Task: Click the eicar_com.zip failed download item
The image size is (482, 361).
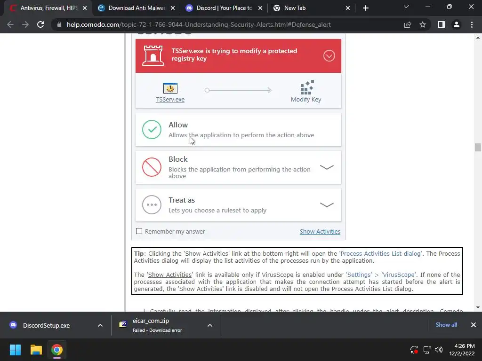Action: [157, 325]
